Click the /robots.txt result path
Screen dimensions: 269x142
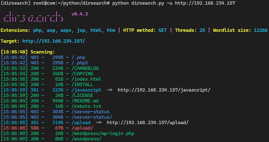click(86, 106)
